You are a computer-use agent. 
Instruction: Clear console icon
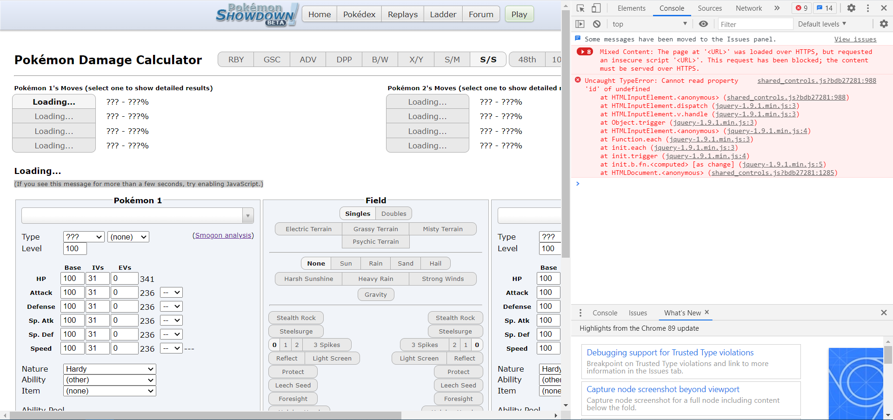tap(597, 24)
